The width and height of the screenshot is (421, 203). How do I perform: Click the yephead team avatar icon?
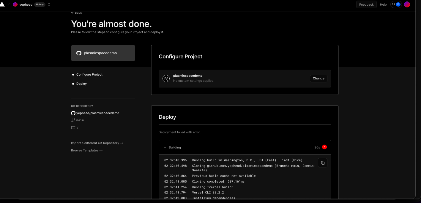coord(15,4)
